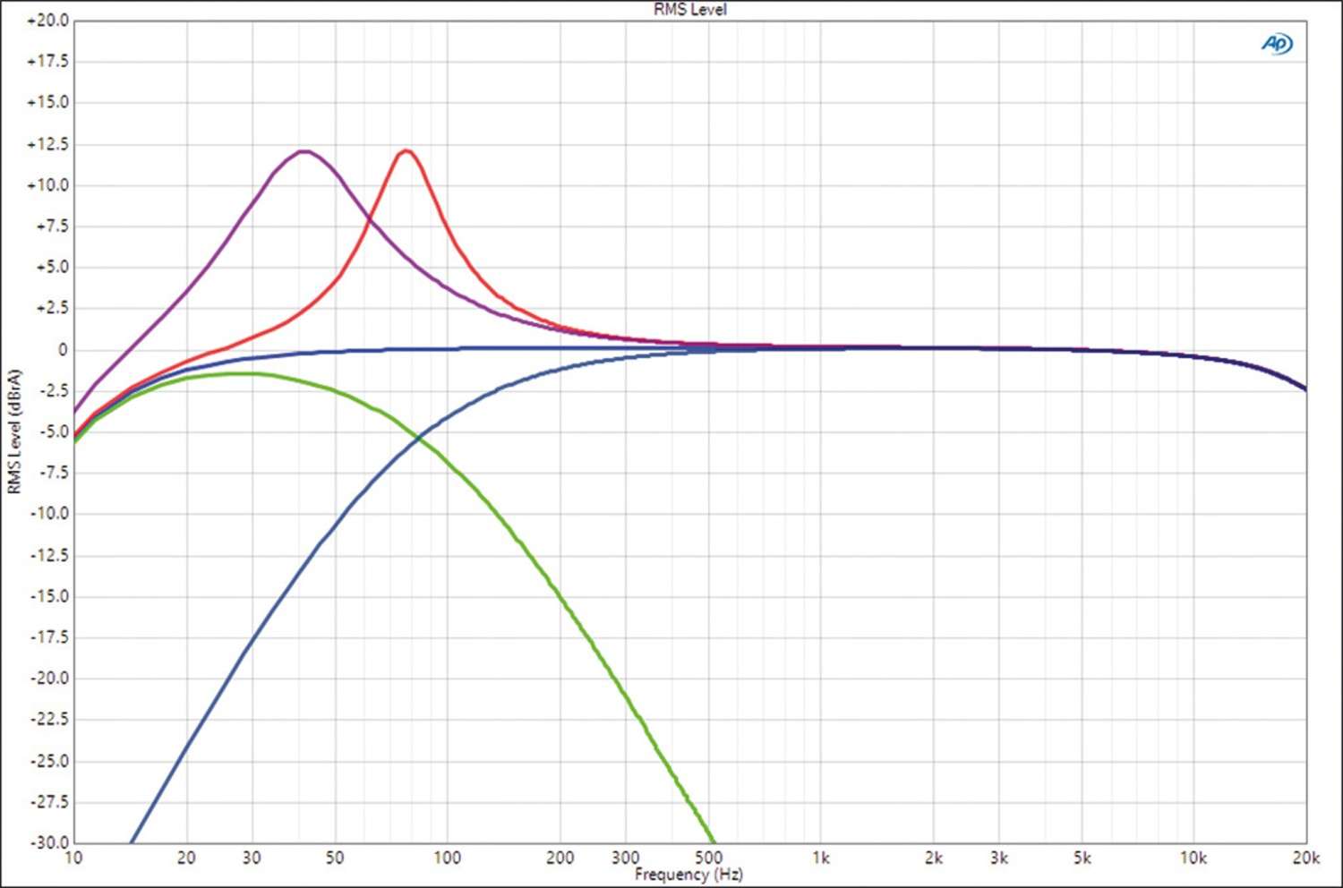The image size is (1343, 888).
Task: Click the '+10.0' y-axis value
Action: tap(48, 185)
